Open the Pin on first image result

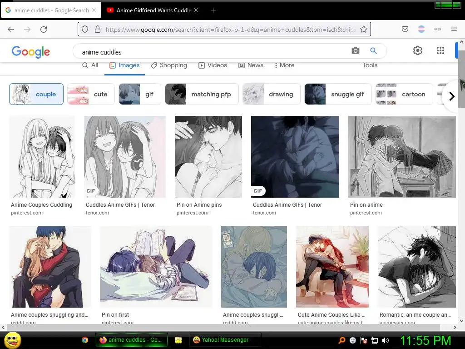pos(156,267)
